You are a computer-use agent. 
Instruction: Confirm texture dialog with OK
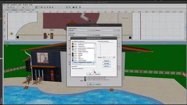click(90, 74)
